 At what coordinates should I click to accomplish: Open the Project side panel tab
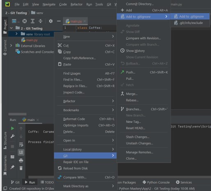coord(5,27)
